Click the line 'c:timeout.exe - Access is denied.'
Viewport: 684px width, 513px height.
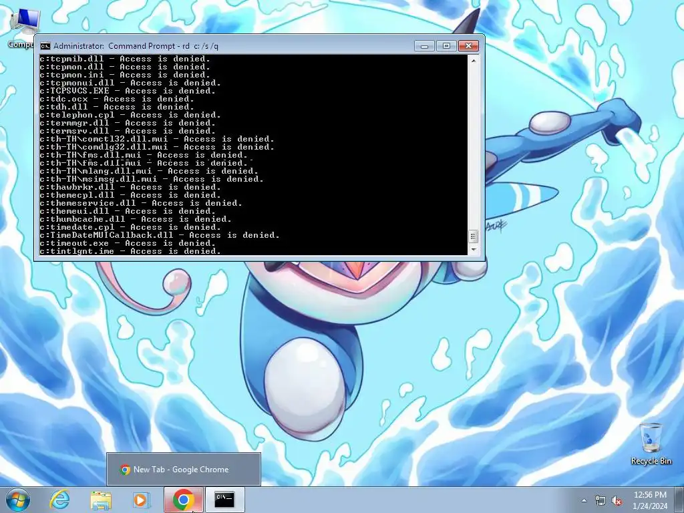coord(128,243)
